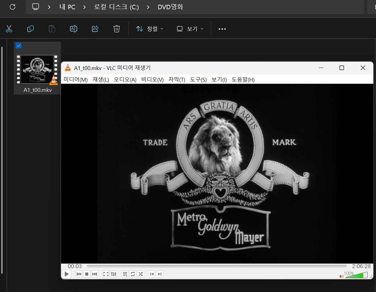
Task: Toggle loop playback mode
Action: [133, 274]
